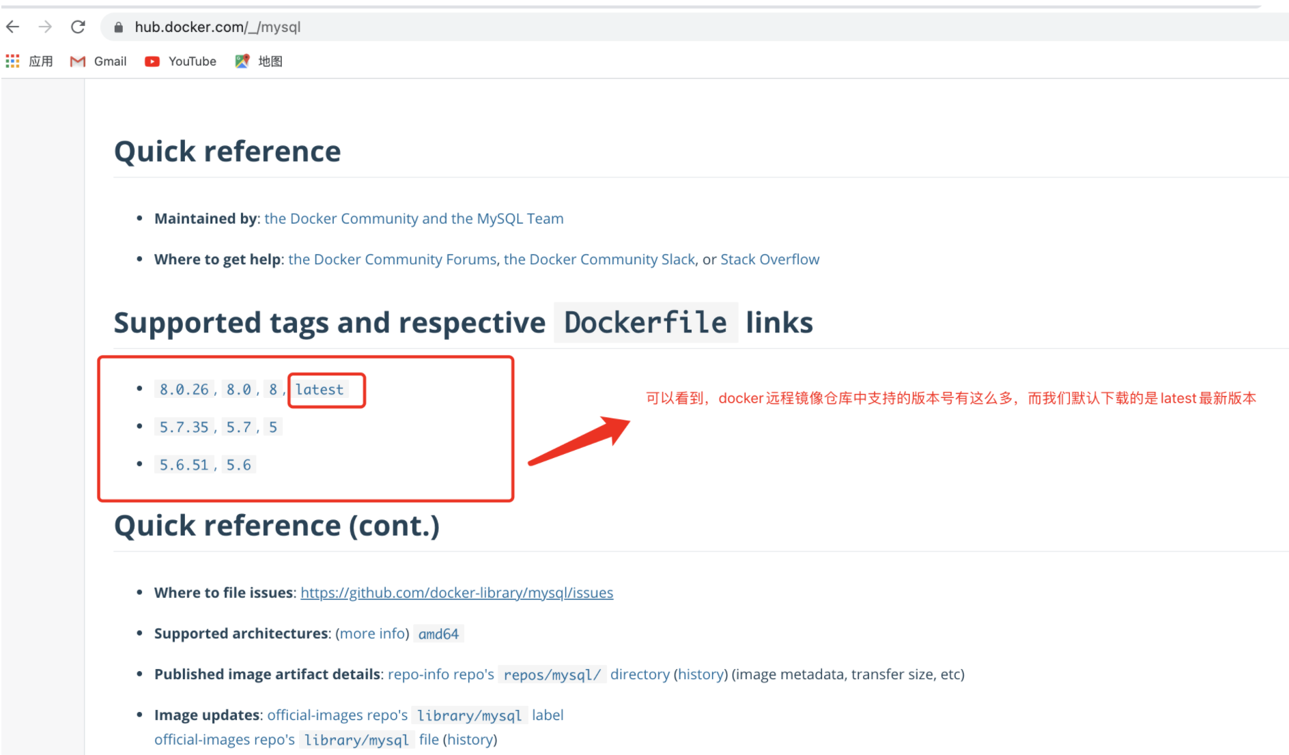Click the 'Supported architectures' label
Viewport: 1289px width, 755px height.
coord(240,633)
